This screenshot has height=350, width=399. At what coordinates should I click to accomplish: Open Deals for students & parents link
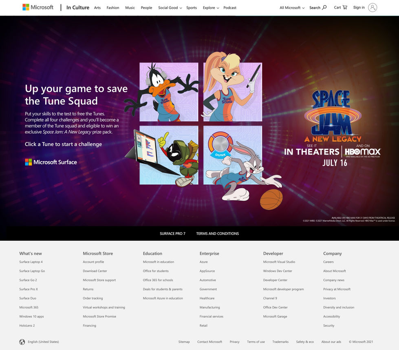[x=163, y=289]
